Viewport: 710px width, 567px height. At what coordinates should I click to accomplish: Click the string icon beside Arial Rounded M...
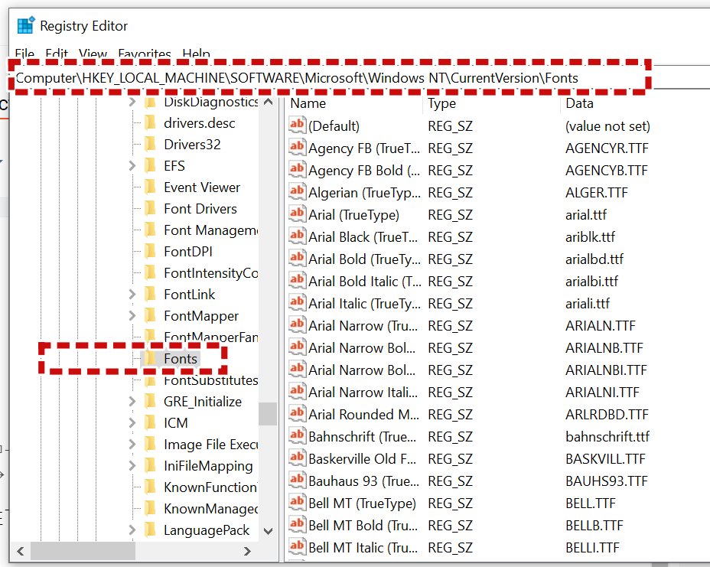pos(297,413)
